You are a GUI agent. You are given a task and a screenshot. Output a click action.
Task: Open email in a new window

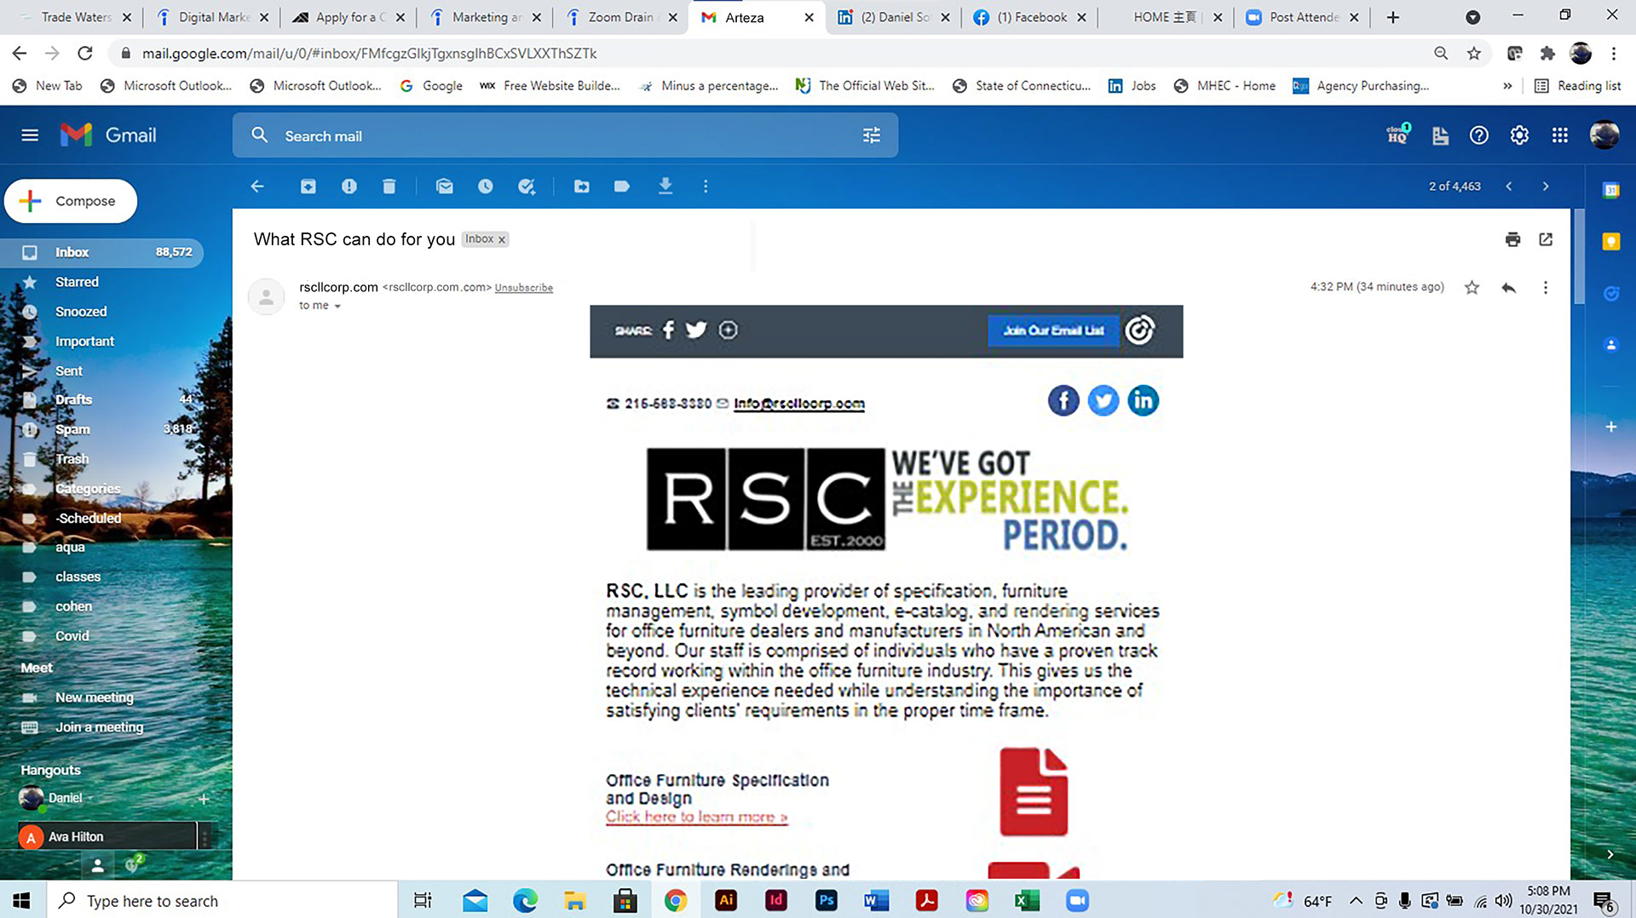point(1546,239)
